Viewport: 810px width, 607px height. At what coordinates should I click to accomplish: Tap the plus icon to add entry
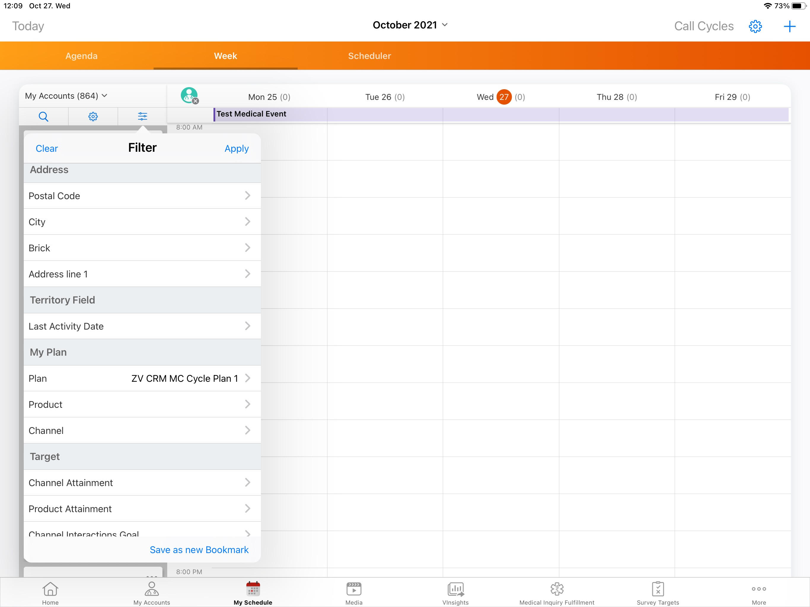pyautogui.click(x=789, y=26)
